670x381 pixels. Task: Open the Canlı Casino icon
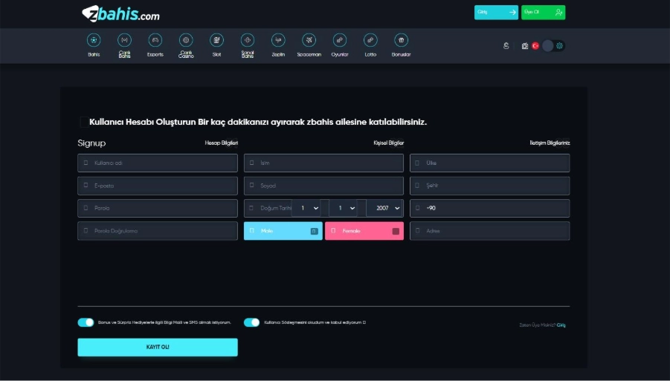tap(186, 40)
